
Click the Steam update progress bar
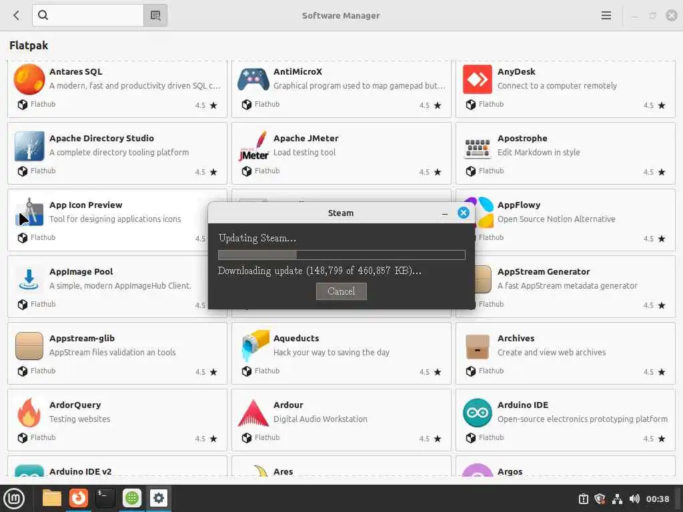pyautogui.click(x=341, y=255)
